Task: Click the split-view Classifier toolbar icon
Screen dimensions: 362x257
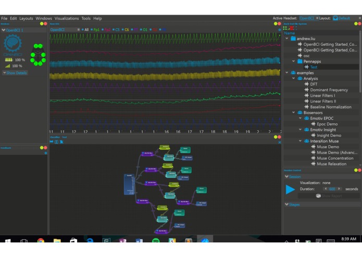Action: tap(56, 142)
